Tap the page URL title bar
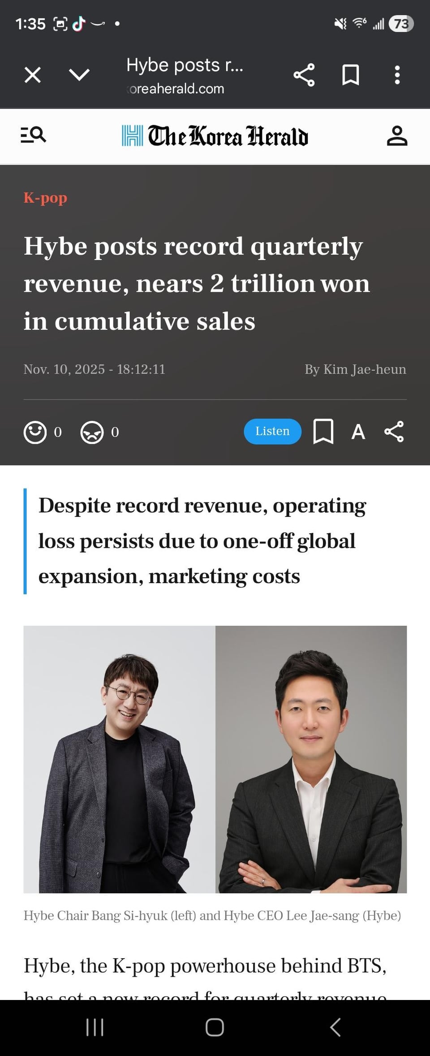Screen dimensions: 430x1056 [x=185, y=76]
